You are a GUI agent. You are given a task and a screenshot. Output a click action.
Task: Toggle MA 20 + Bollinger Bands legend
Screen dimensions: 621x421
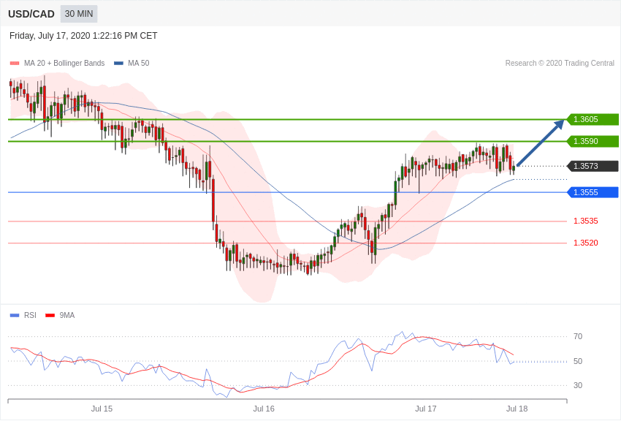coord(58,63)
